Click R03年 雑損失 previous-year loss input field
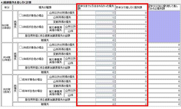The image size is (181, 109). click(x=105, y=40)
